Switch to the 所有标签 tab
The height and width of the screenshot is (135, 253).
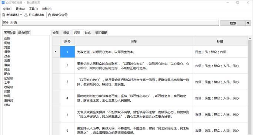pos(24,33)
